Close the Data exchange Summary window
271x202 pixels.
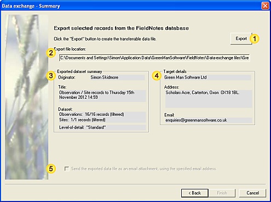click(x=265, y=5)
